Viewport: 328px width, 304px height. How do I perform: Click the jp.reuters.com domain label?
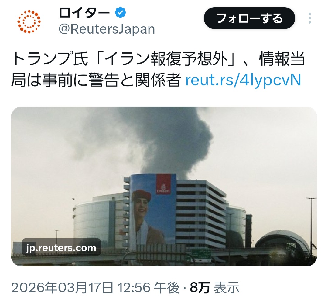(x=61, y=247)
